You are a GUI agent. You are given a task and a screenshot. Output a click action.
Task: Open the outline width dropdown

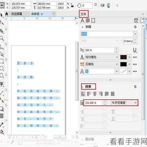117,71
